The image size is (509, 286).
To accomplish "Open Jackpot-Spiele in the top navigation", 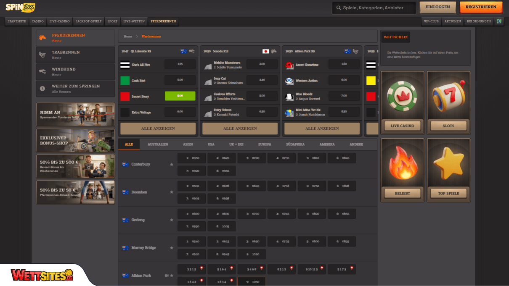I will [89, 21].
